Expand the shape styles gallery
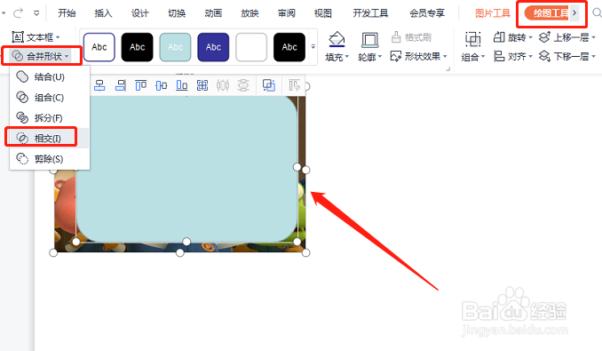 [313, 47]
